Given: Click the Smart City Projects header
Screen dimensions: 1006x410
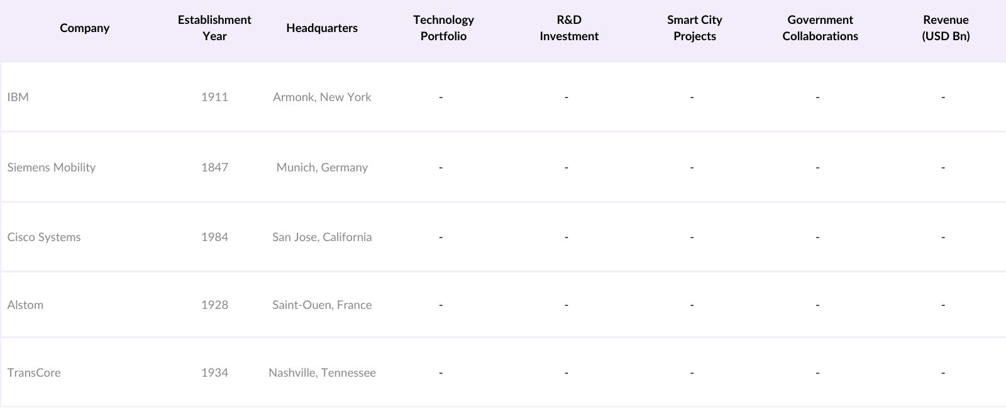Looking at the screenshot, I should (695, 28).
